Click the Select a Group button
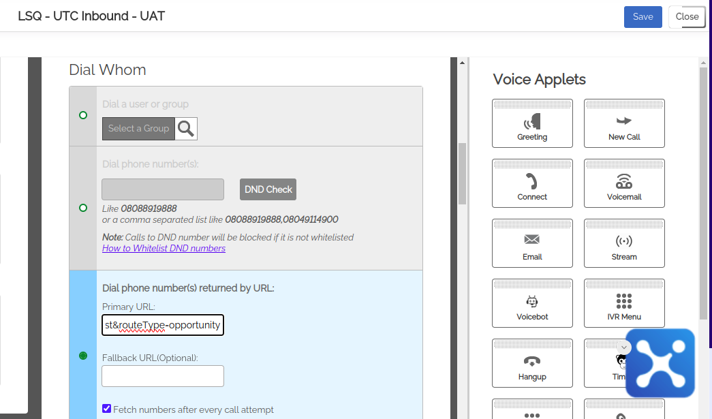The image size is (712, 419). point(138,129)
